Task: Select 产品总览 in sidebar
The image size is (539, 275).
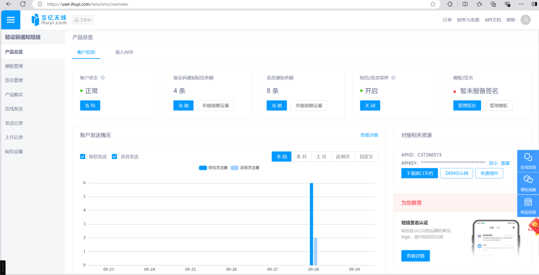Action: click(33, 52)
